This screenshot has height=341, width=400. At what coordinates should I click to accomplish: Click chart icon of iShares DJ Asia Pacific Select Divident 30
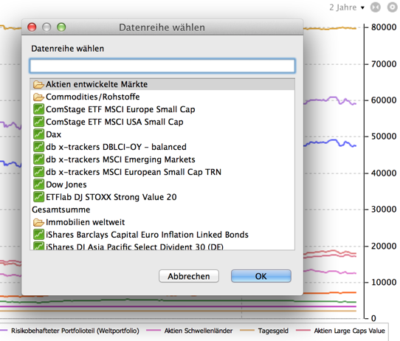point(38,246)
